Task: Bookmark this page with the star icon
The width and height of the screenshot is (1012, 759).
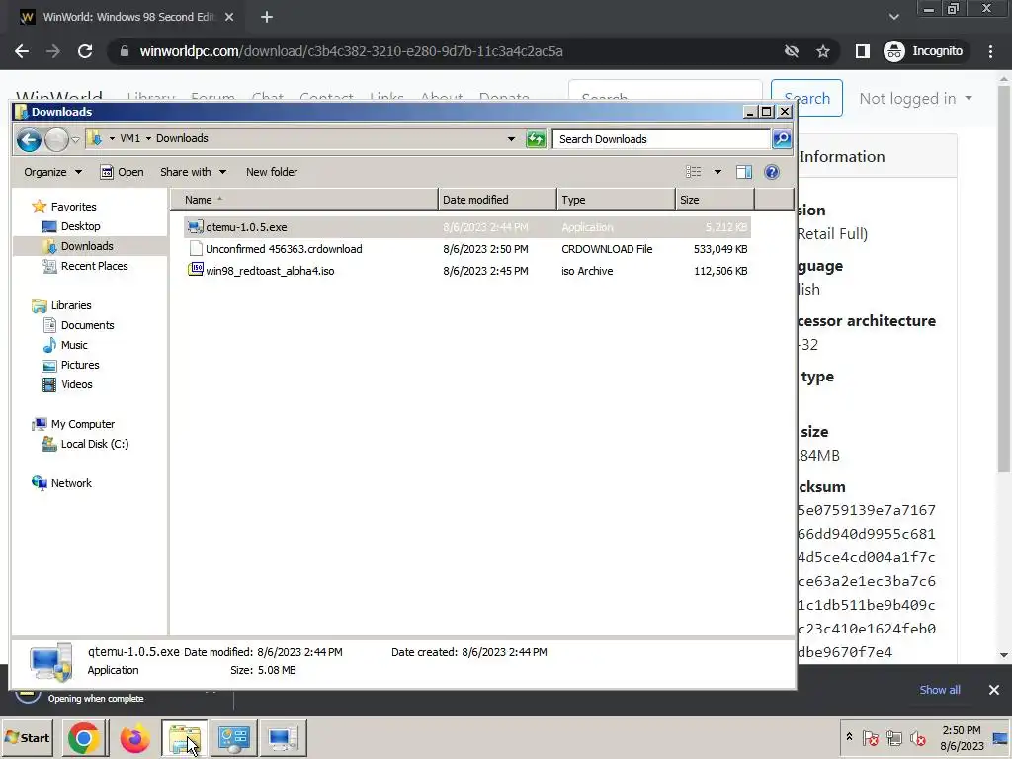Action: tap(822, 51)
